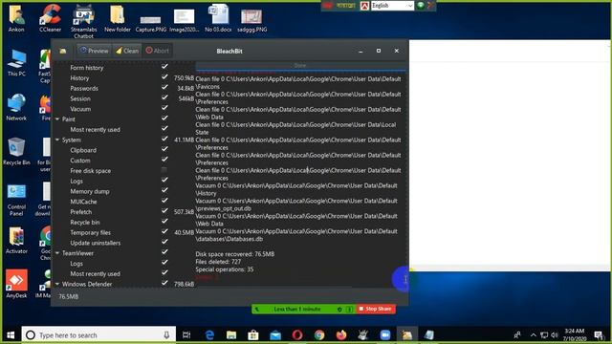Click the Done progress bar
The image size is (612, 344).
[300, 66]
